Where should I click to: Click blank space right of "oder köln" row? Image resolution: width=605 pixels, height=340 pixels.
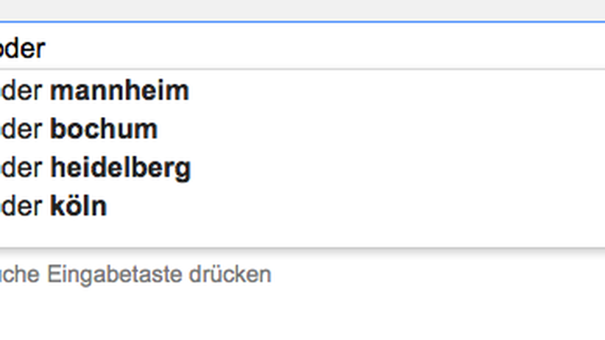pyautogui.click(x=405, y=206)
